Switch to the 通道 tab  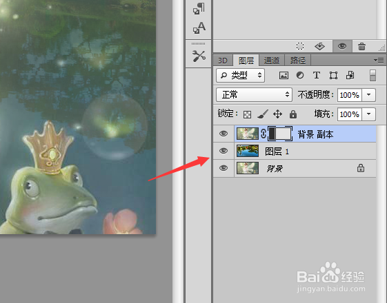pyautogui.click(x=272, y=61)
